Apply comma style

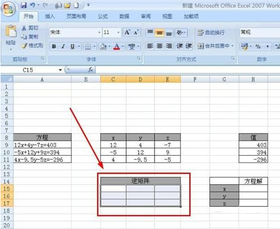pyautogui.click(x=268, y=46)
